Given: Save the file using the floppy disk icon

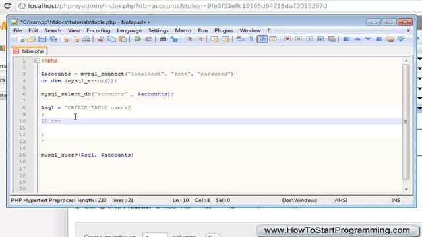Looking at the screenshot, I should 42,39.
